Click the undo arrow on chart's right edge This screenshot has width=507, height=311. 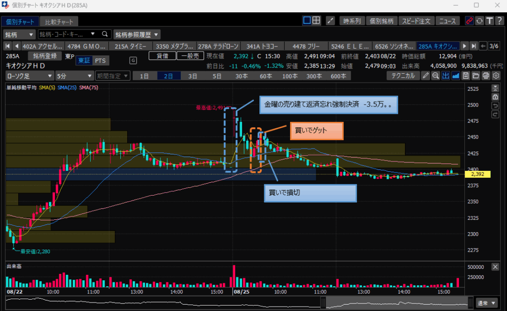click(x=495, y=106)
